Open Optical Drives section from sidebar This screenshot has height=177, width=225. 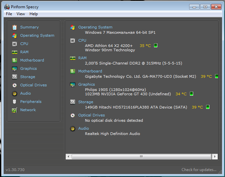(x=34, y=85)
